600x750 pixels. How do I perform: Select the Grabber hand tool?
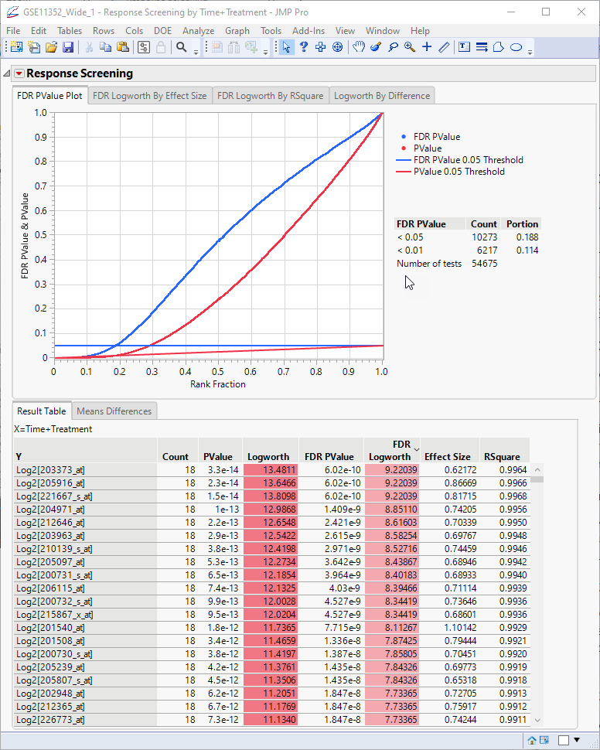click(x=359, y=47)
